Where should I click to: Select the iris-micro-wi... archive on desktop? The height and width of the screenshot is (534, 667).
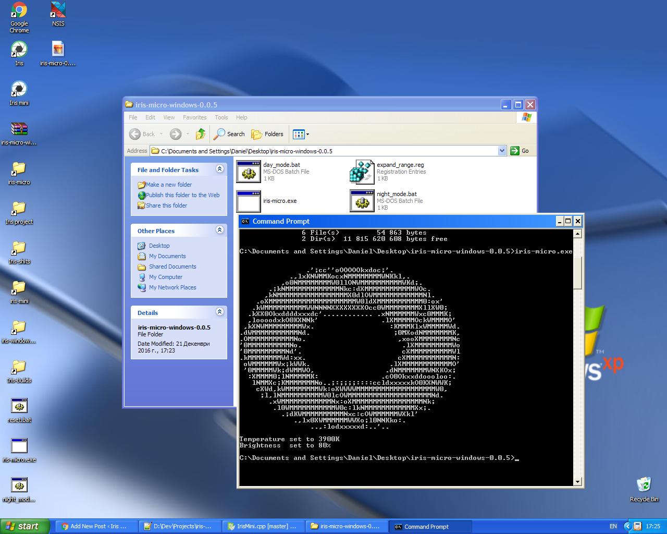pyautogui.click(x=19, y=133)
